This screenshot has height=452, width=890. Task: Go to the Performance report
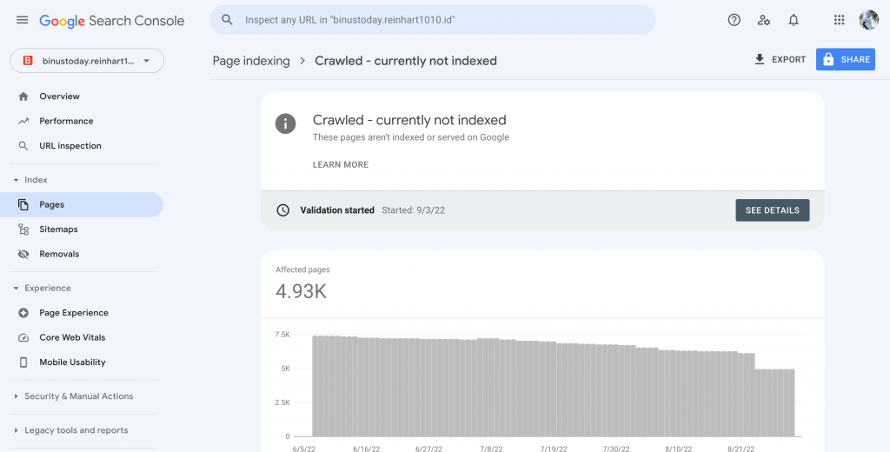[x=66, y=121]
